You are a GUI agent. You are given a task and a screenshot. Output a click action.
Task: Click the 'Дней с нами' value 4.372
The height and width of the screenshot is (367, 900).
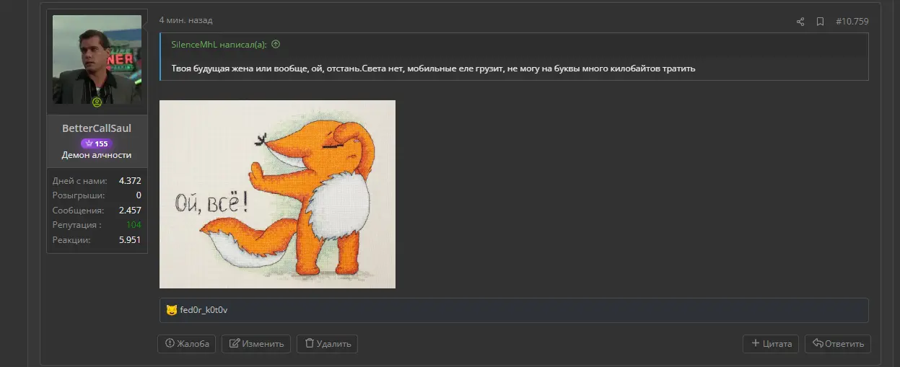tap(130, 180)
